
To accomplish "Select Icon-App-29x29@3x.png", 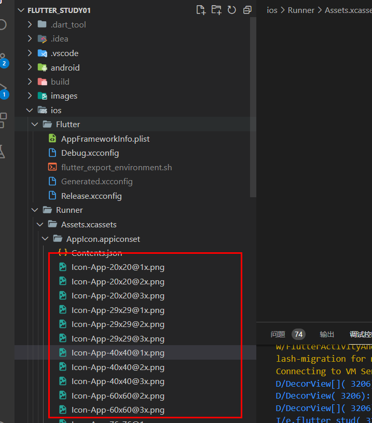I will [118, 338].
